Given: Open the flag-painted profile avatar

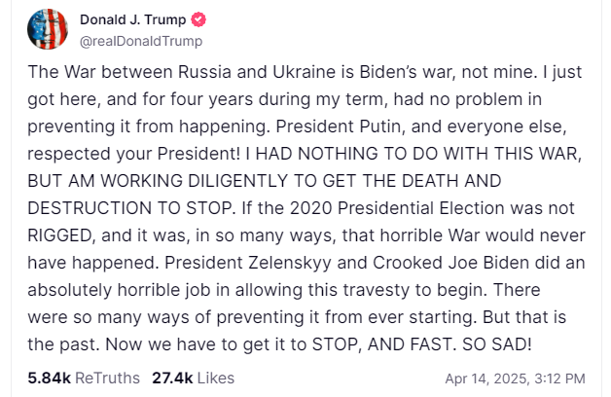Looking at the screenshot, I should point(48,29).
